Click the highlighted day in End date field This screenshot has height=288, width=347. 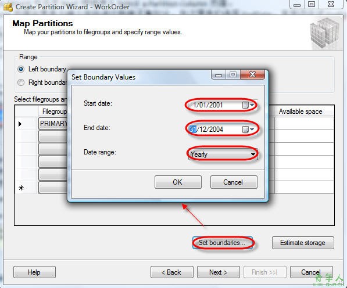193,129
